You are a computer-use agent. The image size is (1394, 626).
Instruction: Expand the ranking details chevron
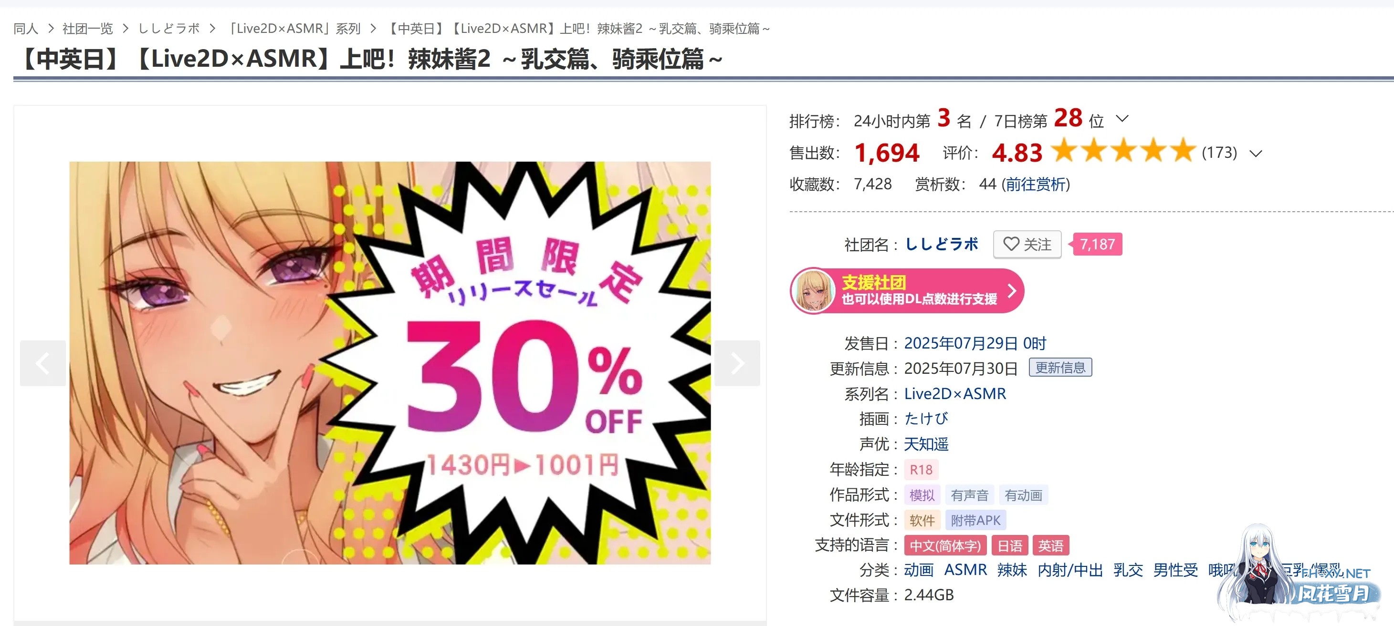(1122, 118)
